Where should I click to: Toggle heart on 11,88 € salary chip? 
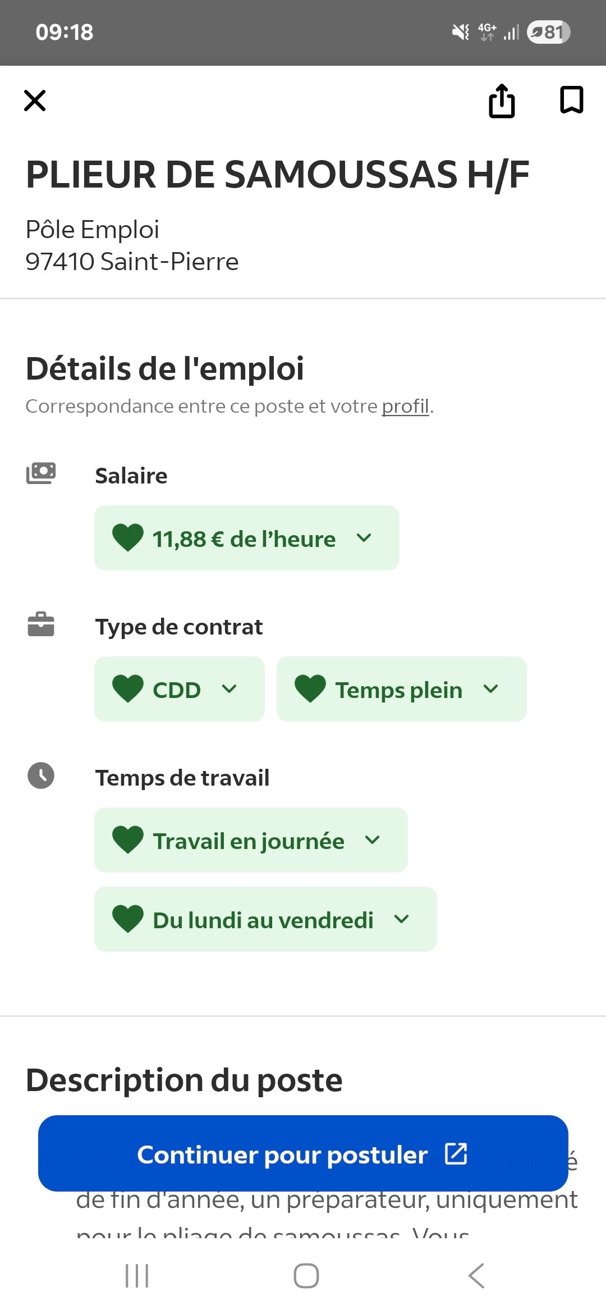click(x=128, y=537)
